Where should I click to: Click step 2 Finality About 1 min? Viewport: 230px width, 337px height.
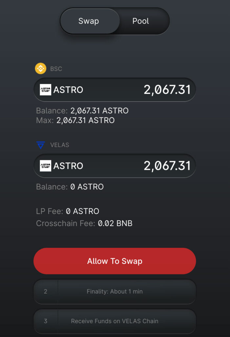(x=115, y=292)
